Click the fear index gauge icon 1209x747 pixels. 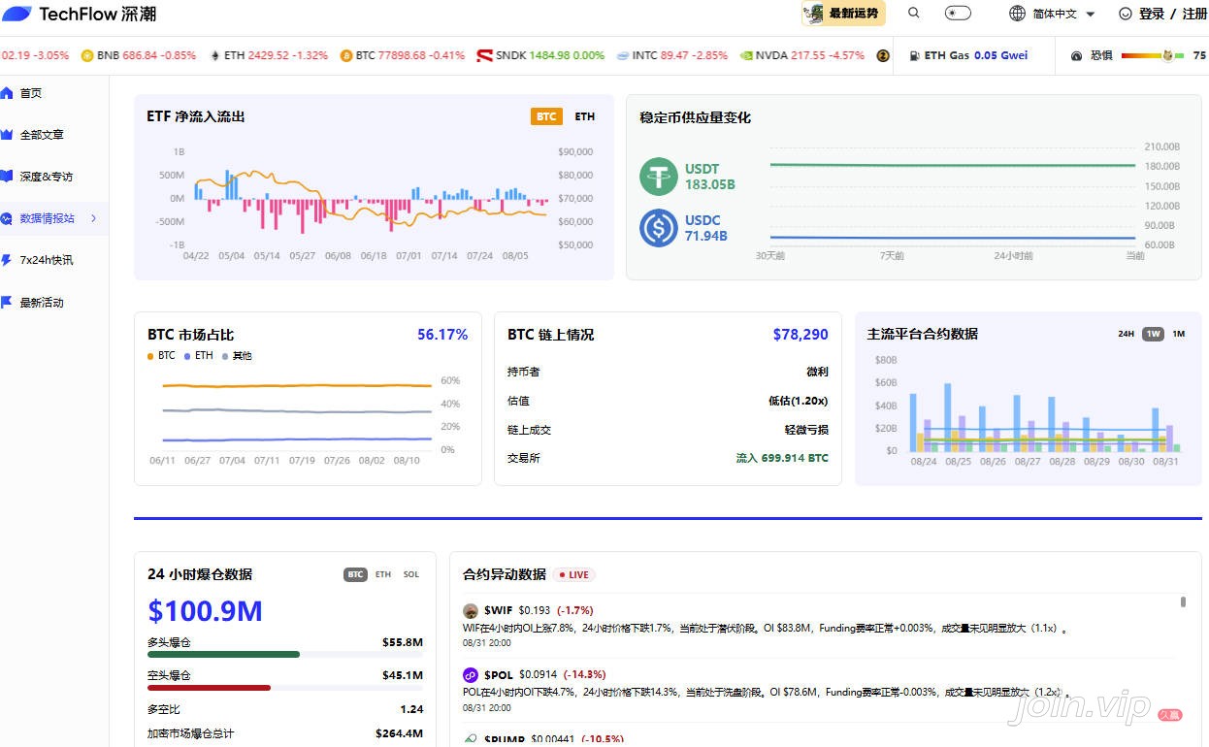pos(1076,55)
